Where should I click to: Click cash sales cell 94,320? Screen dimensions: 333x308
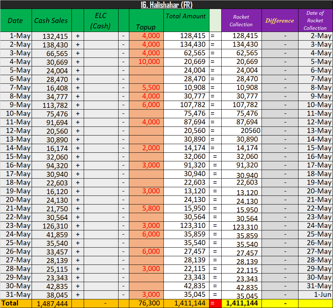point(52,165)
